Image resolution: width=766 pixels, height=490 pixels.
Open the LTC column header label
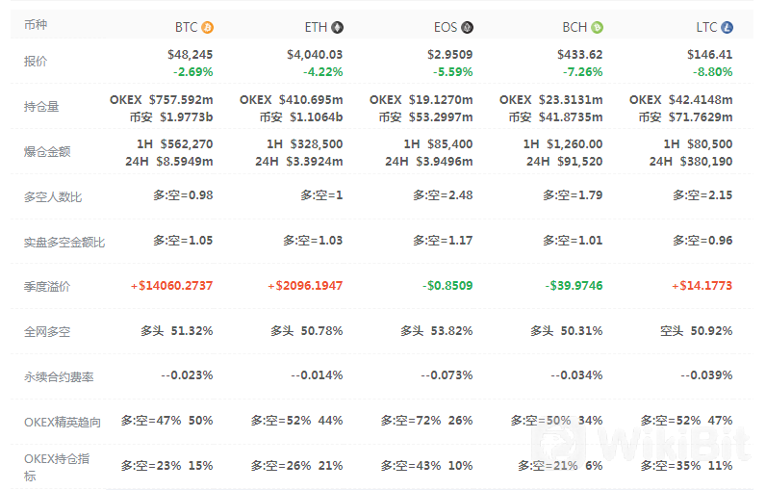[706, 27]
